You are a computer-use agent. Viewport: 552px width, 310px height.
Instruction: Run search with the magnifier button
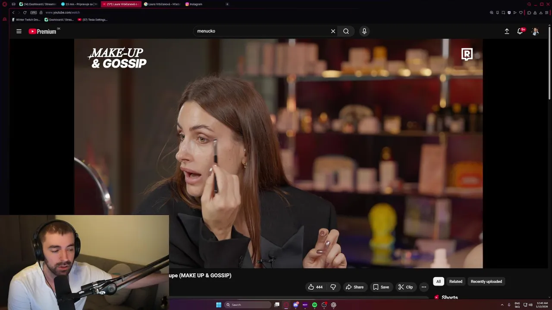(x=346, y=31)
